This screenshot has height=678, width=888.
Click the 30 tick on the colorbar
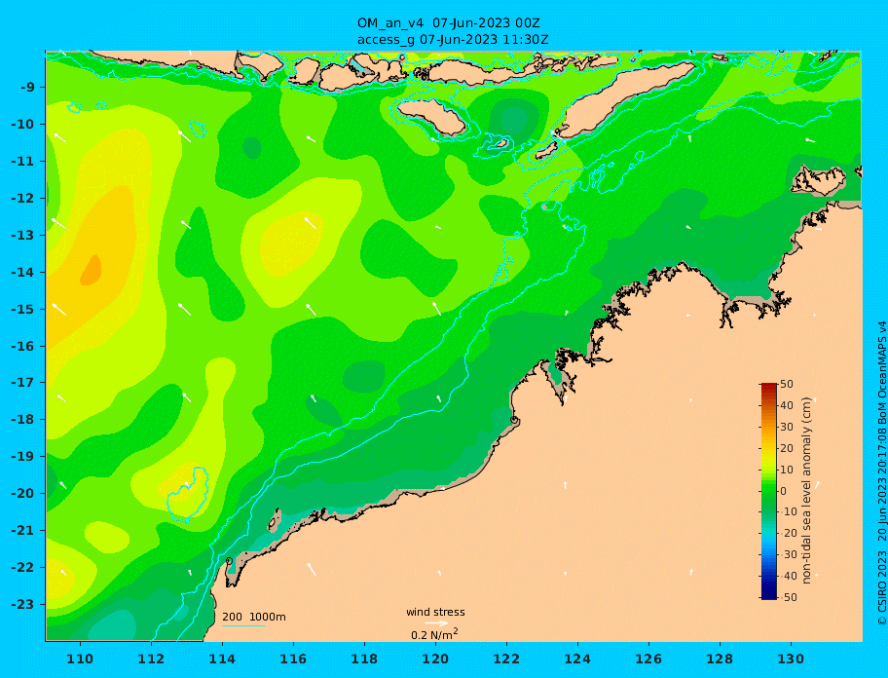click(x=787, y=427)
